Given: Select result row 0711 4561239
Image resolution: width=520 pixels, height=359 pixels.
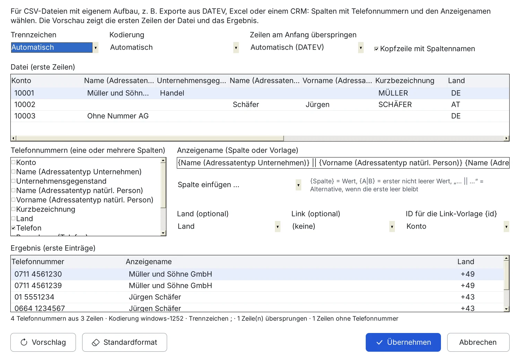Looking at the screenshot, I should pyautogui.click(x=257, y=285).
